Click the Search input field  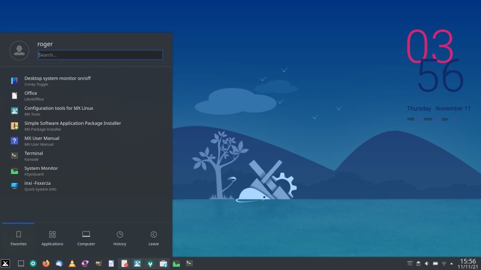100,55
